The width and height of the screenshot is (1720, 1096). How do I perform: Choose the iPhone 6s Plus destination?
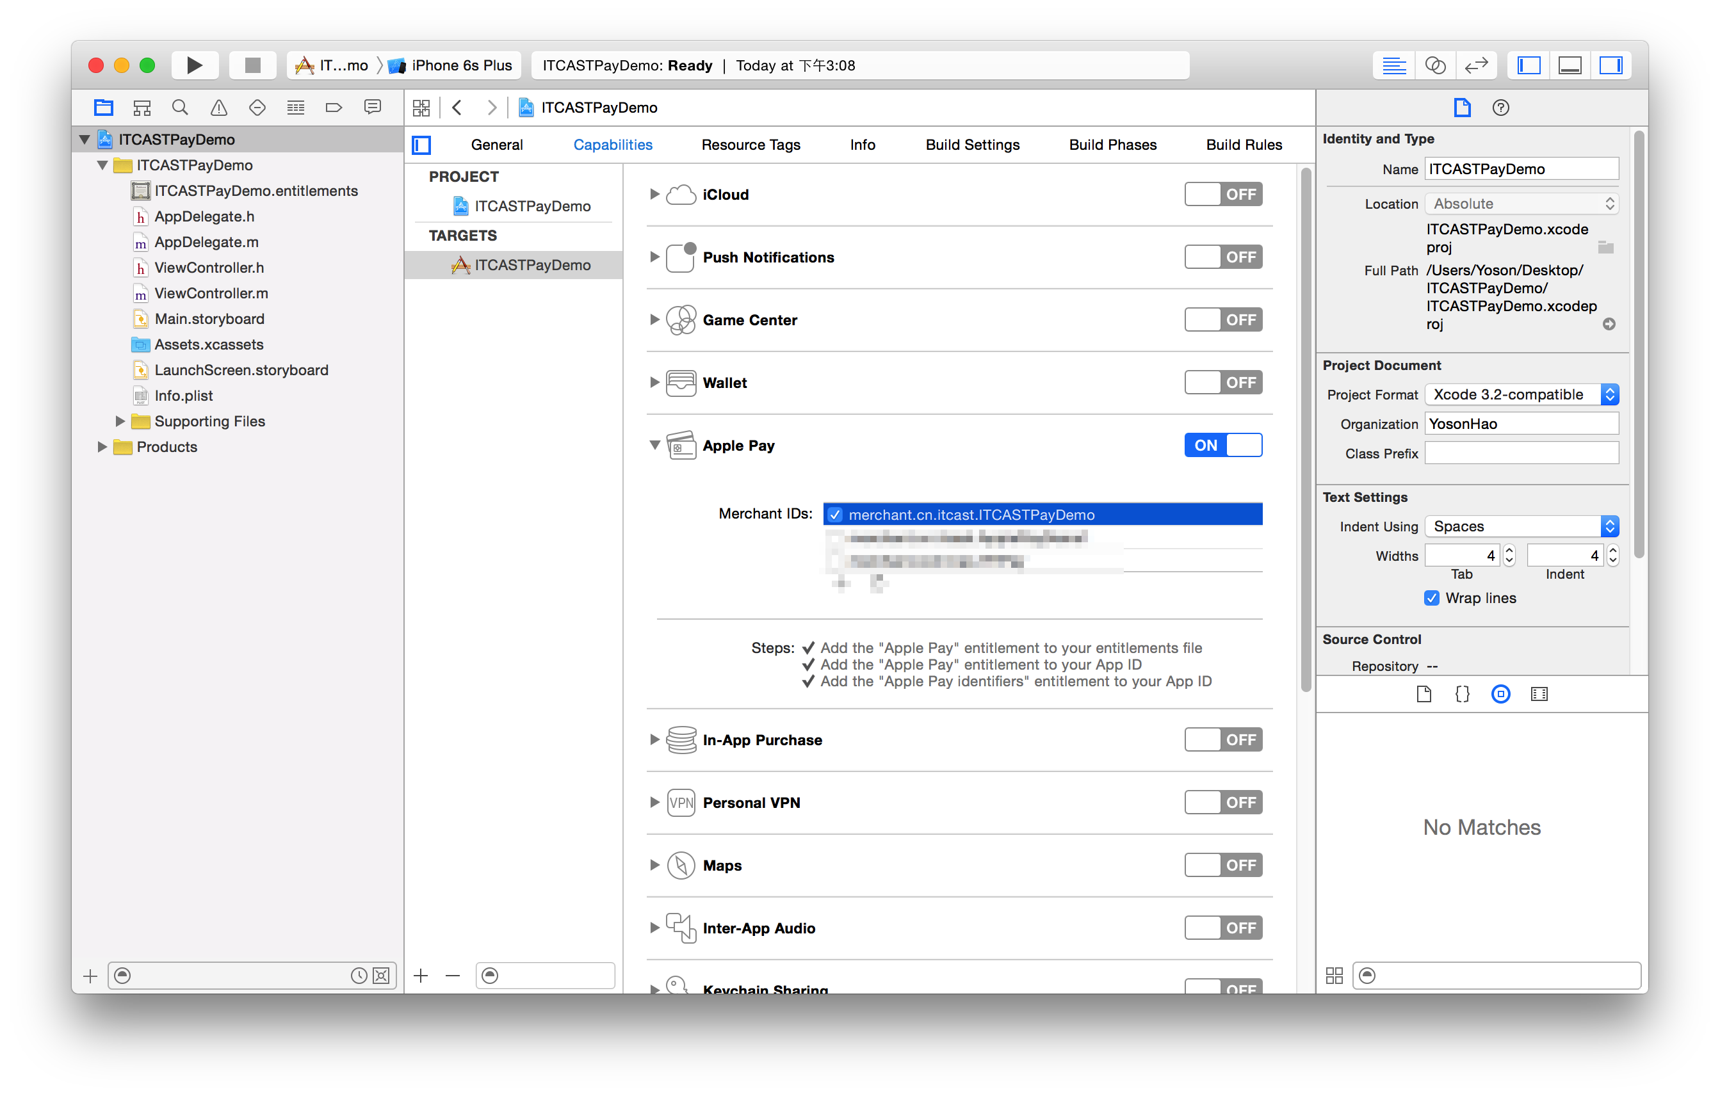pyautogui.click(x=451, y=66)
